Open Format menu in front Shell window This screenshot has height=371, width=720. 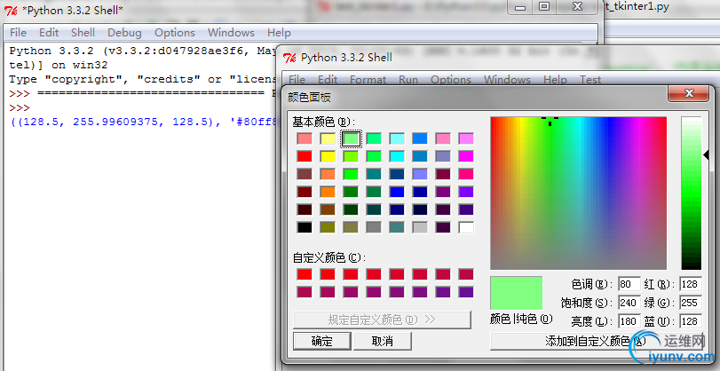point(368,79)
